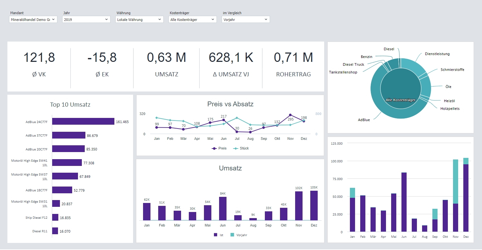This screenshot has width=482, height=250.
Task: Expand the Jahr dropdown showing 2019
Action: click(86, 20)
